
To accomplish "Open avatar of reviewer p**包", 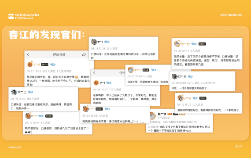I will (181, 98).
